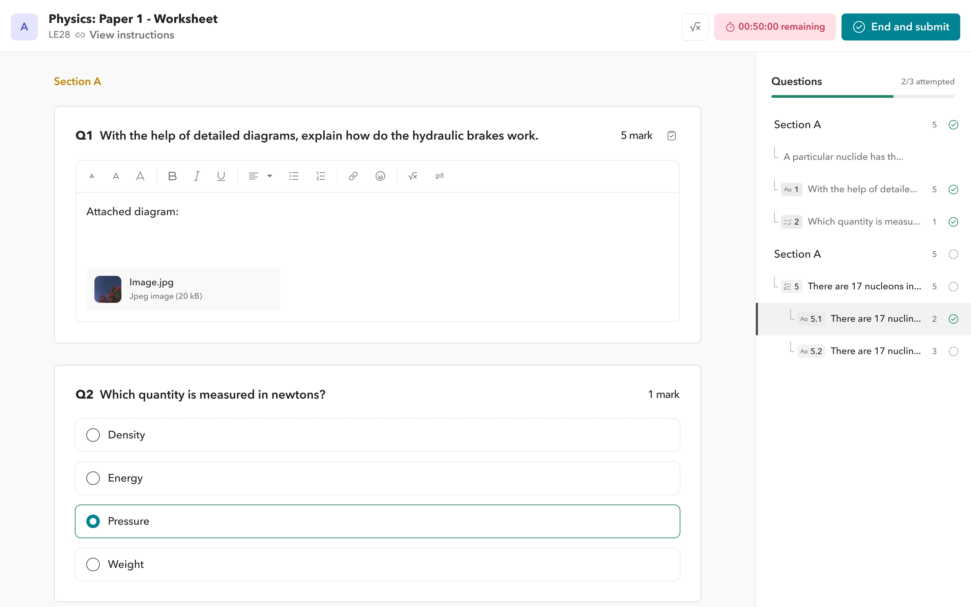The width and height of the screenshot is (971, 607).
Task: Click End and submit button
Action: pos(901,27)
